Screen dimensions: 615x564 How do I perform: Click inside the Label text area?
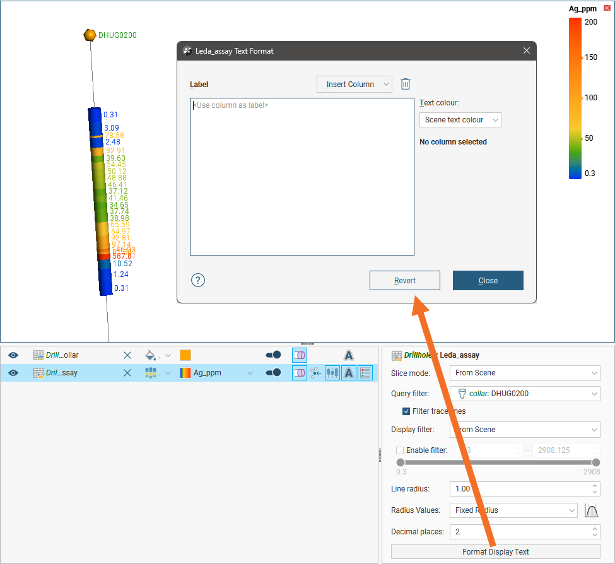pos(302,177)
